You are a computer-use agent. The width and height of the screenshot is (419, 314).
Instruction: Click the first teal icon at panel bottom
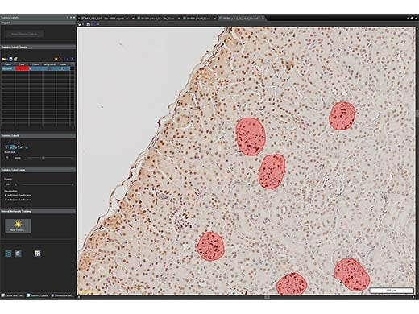pyautogui.click(x=8, y=254)
